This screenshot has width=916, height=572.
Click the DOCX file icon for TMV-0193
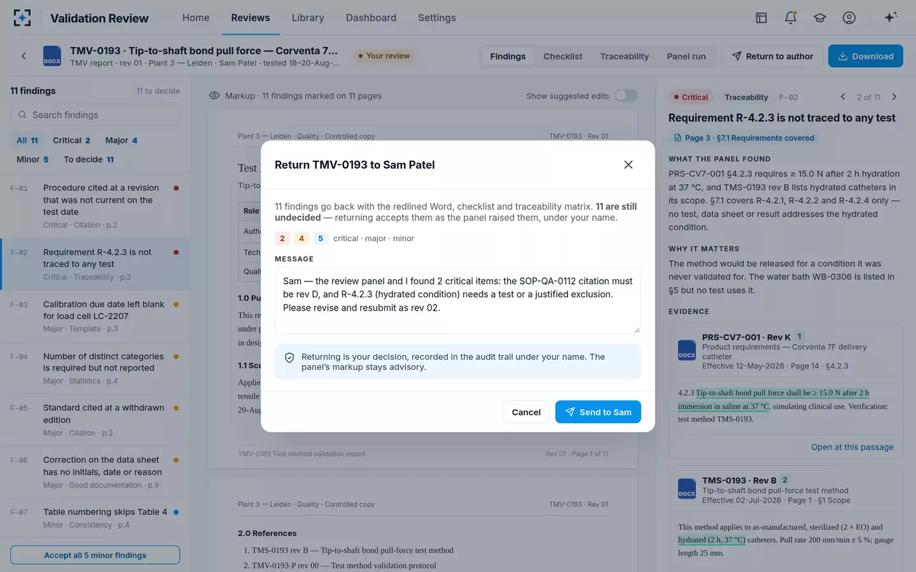tap(52, 56)
